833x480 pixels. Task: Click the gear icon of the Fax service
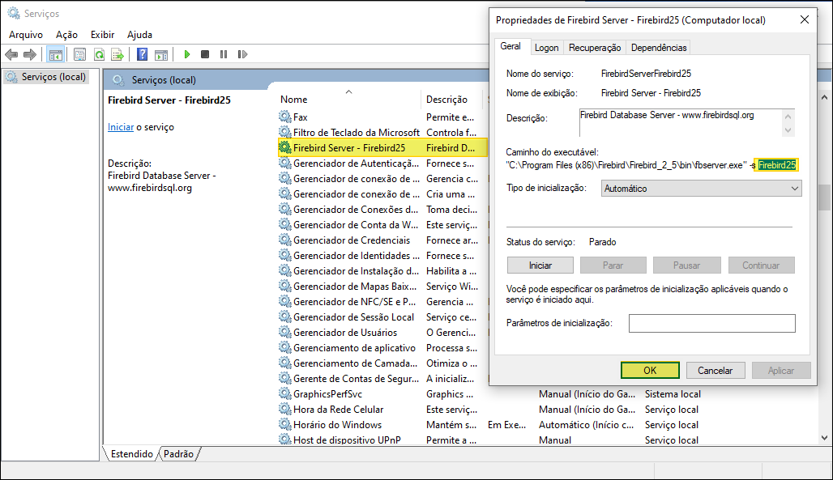pyautogui.click(x=284, y=117)
